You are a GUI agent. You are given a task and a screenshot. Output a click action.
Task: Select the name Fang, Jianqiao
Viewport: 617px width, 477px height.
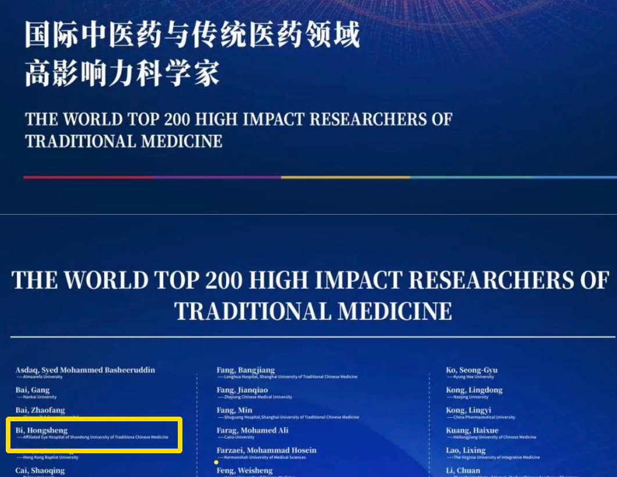[x=242, y=390]
